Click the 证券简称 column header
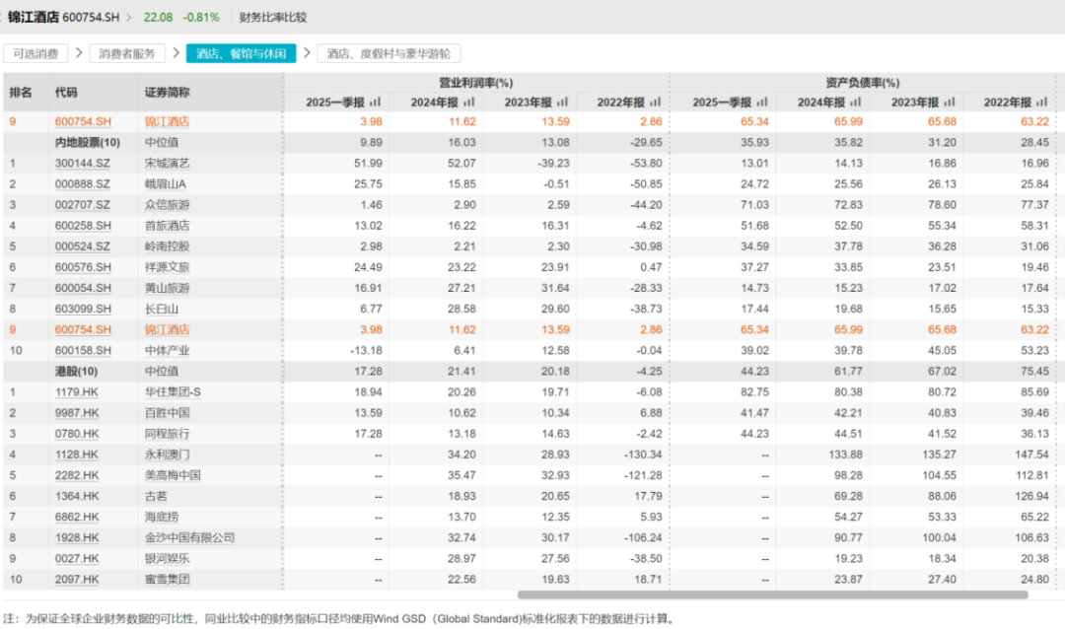 pos(168,92)
